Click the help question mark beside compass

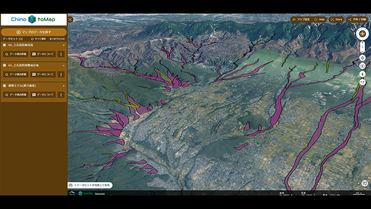[354, 34]
